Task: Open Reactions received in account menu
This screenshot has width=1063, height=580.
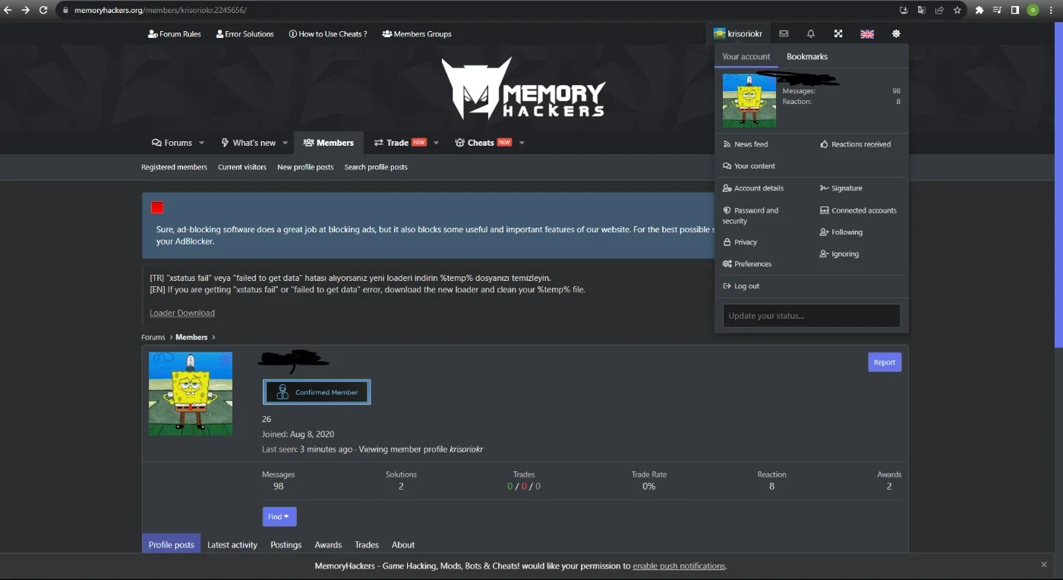Action: 856,144
